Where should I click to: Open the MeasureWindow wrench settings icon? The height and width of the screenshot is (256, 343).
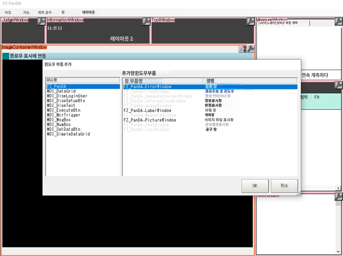pos(338,21)
